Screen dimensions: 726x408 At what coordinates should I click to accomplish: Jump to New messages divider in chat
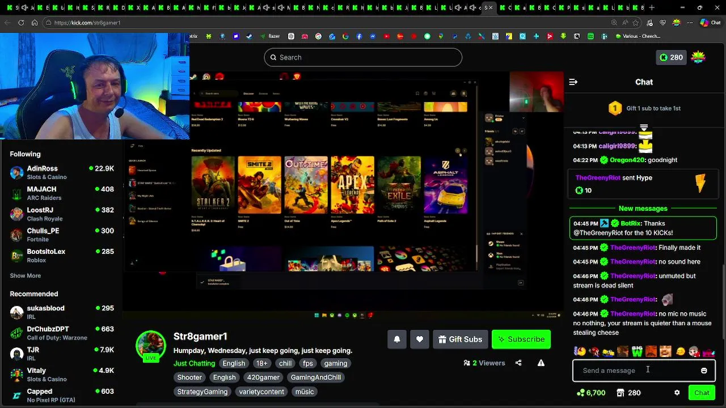pyautogui.click(x=643, y=209)
